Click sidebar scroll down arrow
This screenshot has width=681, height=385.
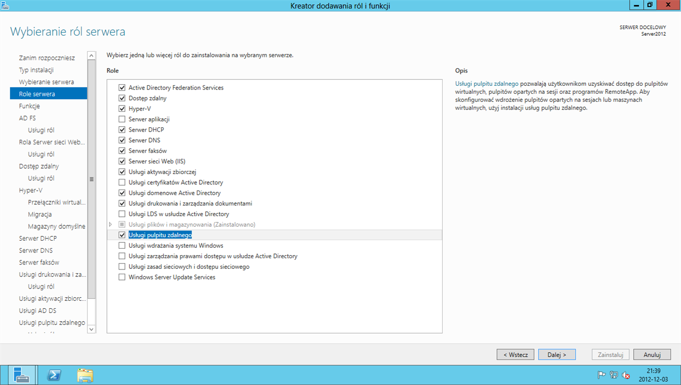pyautogui.click(x=91, y=329)
